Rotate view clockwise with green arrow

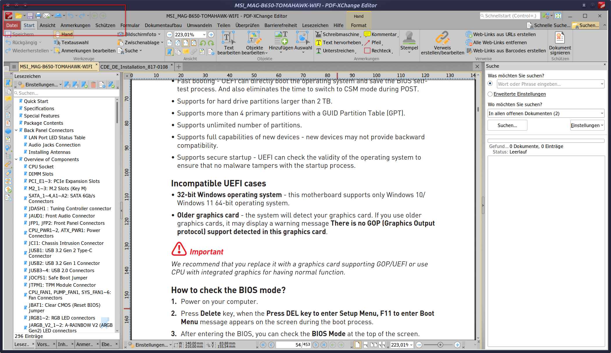(x=211, y=43)
